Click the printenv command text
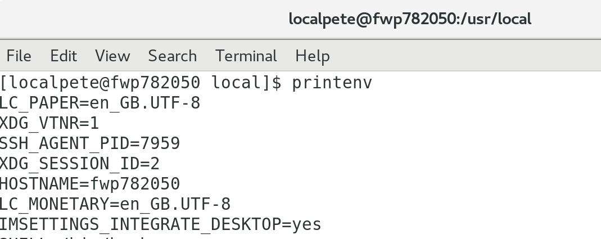The width and height of the screenshot is (601, 239). [x=332, y=83]
